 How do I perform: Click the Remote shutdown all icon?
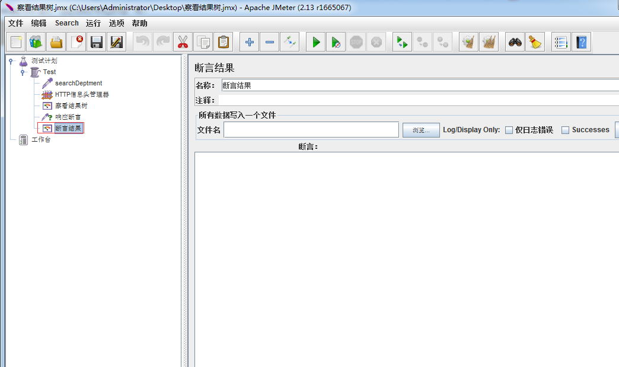pyautogui.click(x=442, y=42)
